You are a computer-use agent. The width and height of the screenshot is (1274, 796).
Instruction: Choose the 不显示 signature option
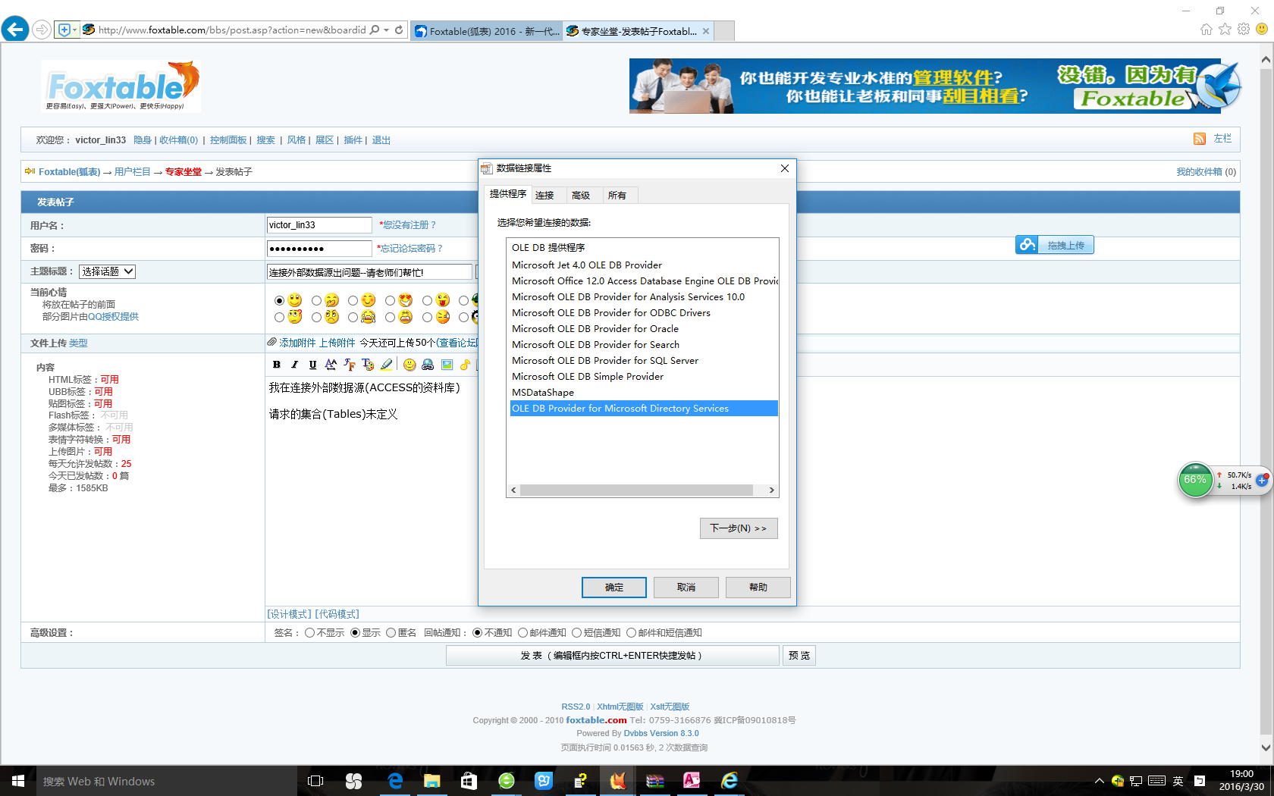coord(309,633)
